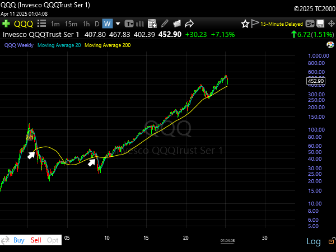Click the 2/1 split marker on chart

(x=29, y=138)
